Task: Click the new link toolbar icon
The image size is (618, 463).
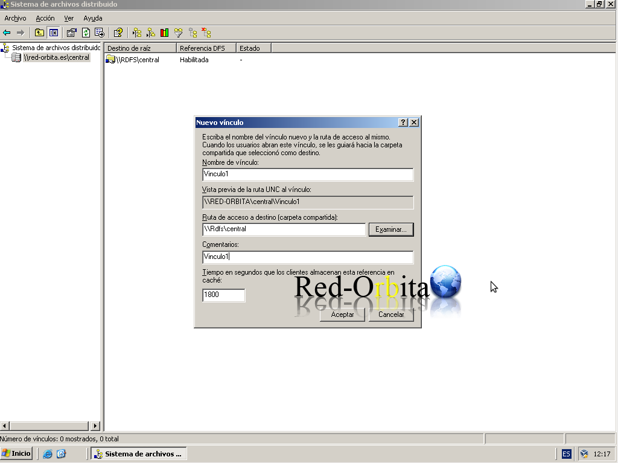Action: (150, 33)
